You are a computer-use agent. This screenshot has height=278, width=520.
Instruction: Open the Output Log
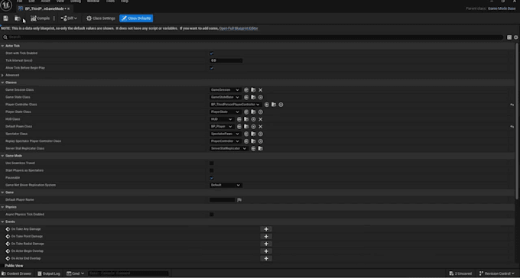(x=49, y=273)
